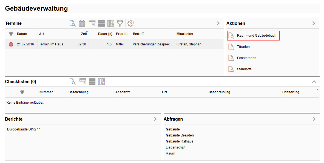324x163 pixels.
Task: Open Bürogebäude DIN277 report
Action: point(24,129)
